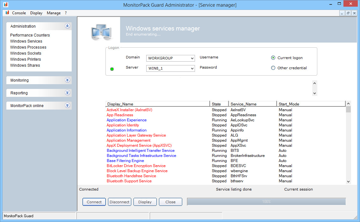Screen dimensions: 360x222
Task: Open Windows Shares in Administration
Action: tap(25, 65)
